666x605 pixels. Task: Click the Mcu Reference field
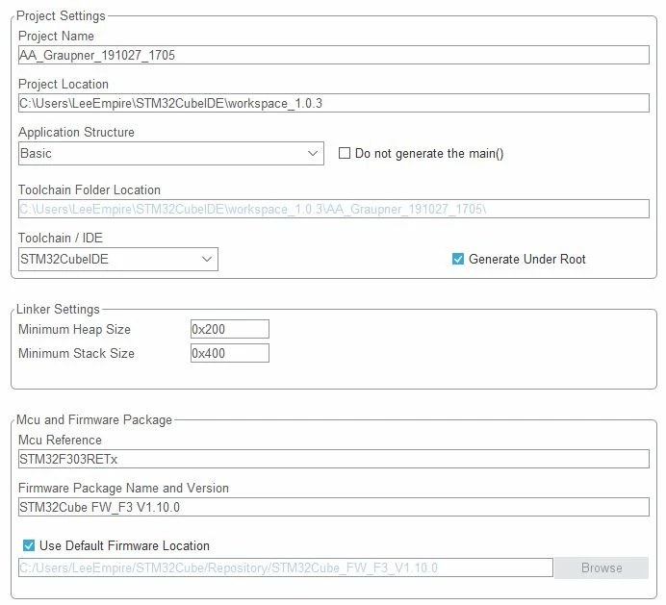click(333, 459)
